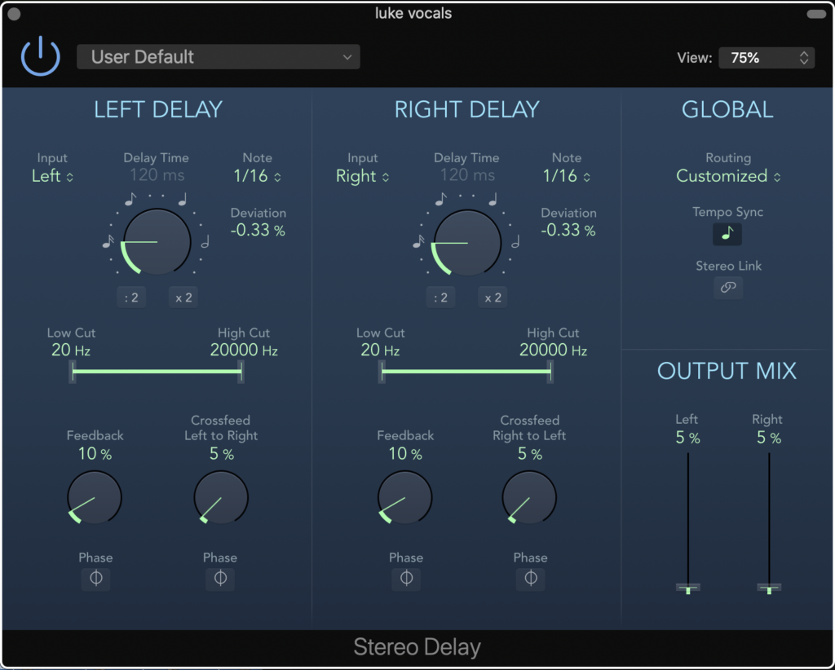Viewport: 835px width, 670px height.
Task: Click Output Mix Left 5 % value
Action: pos(687,438)
